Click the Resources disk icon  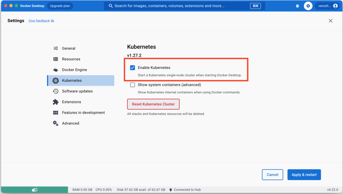(56, 59)
